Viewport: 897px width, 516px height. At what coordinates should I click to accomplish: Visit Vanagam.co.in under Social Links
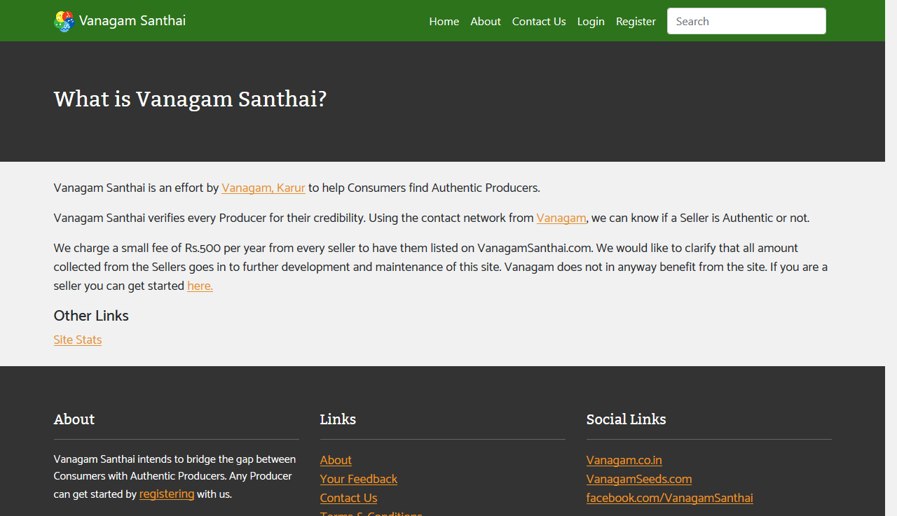624,460
